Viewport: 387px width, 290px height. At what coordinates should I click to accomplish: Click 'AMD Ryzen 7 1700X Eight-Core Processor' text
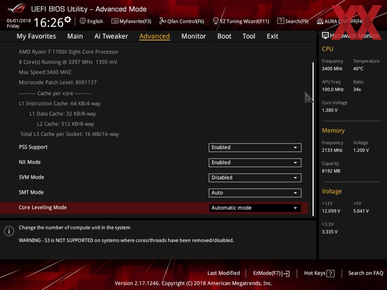[69, 52]
